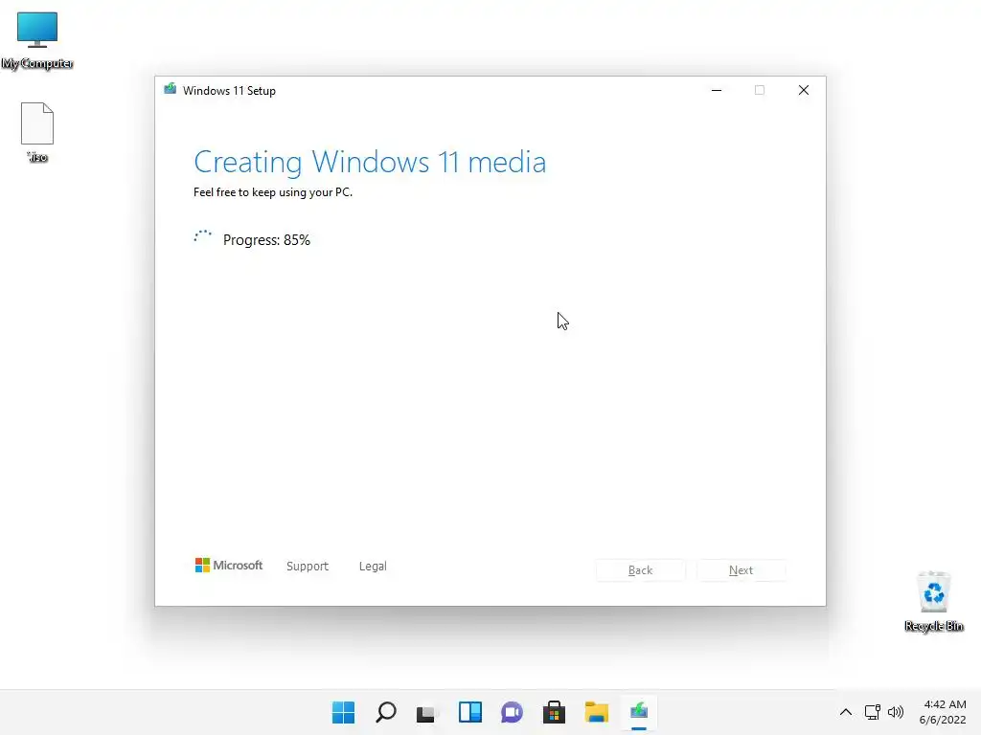Open the Recycle Bin desktop icon
Screen dimensions: 981x735
click(x=933, y=601)
